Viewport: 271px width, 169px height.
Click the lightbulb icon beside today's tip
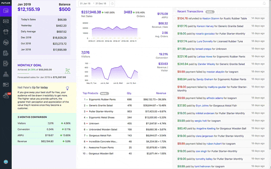coord(67,88)
